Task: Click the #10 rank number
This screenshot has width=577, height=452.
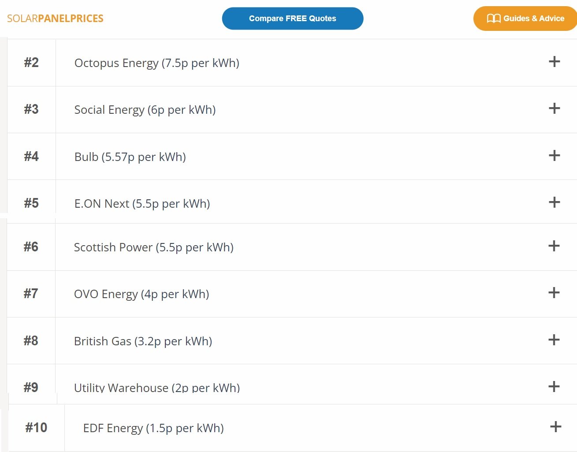Action: click(36, 428)
